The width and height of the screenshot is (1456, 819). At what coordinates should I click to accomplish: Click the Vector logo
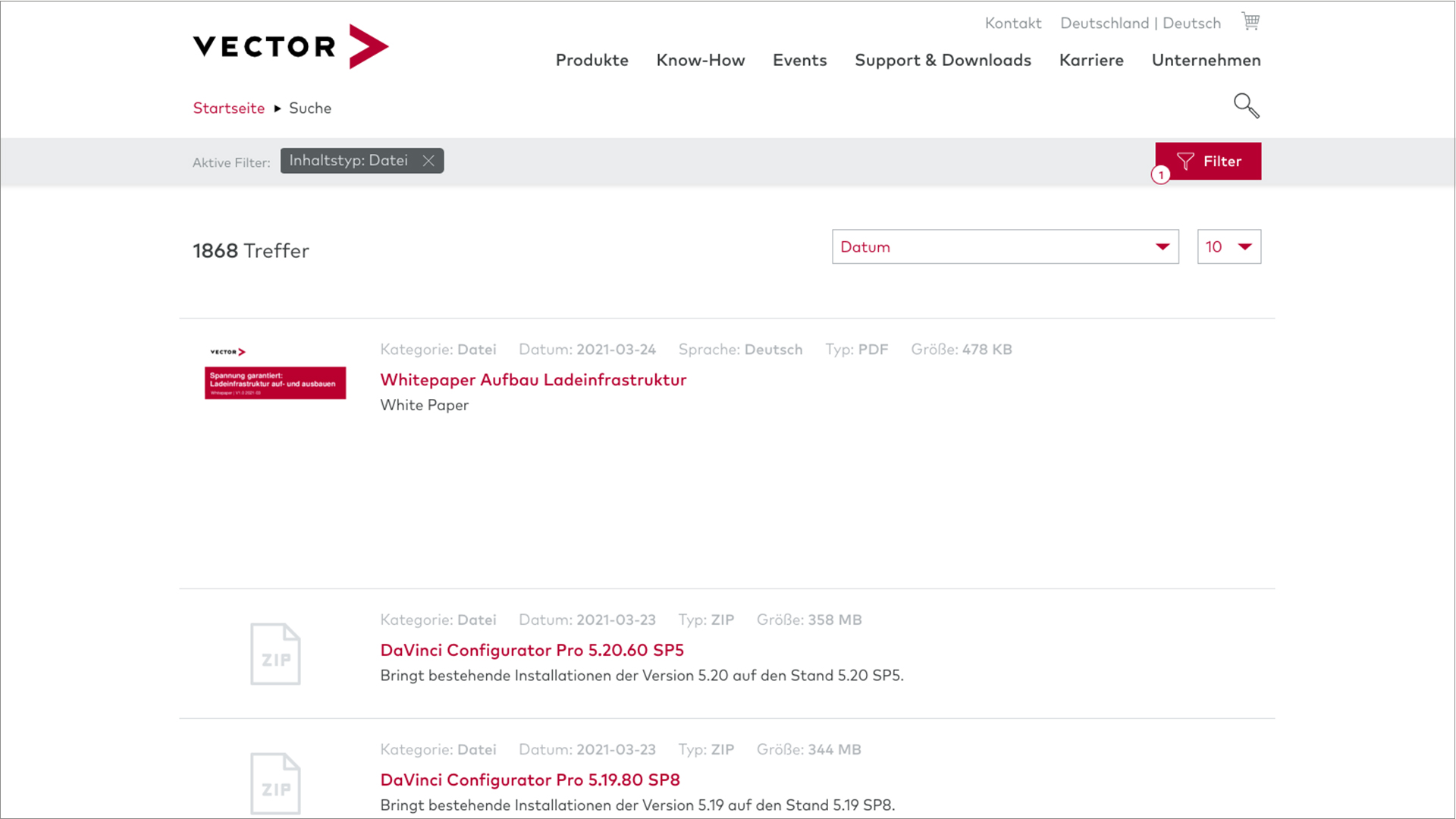[290, 46]
